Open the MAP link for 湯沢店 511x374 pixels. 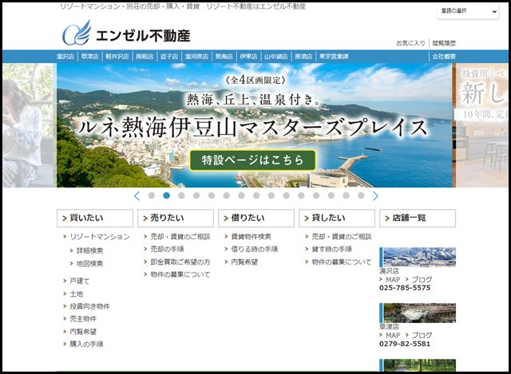click(393, 280)
